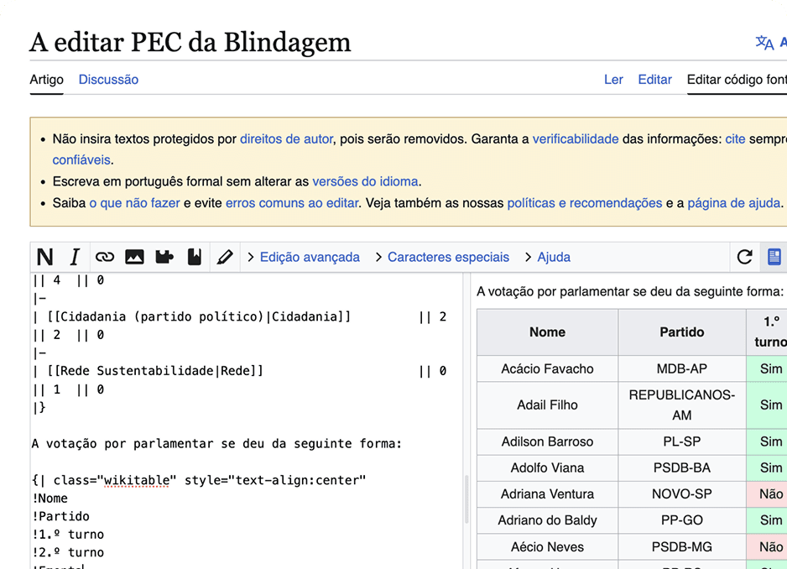Select the Adolfo Viana name cell
Viewport: 787px width, 569px height.
(547, 467)
